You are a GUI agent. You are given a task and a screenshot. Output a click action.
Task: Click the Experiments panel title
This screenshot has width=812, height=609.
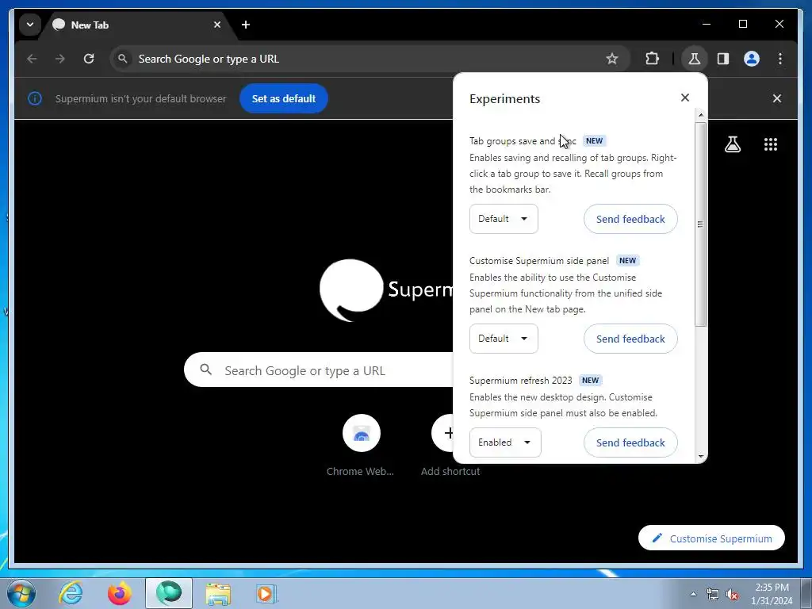coord(504,99)
